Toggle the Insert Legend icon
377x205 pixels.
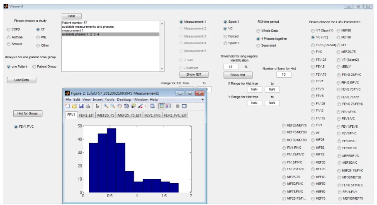[x=168, y=106]
